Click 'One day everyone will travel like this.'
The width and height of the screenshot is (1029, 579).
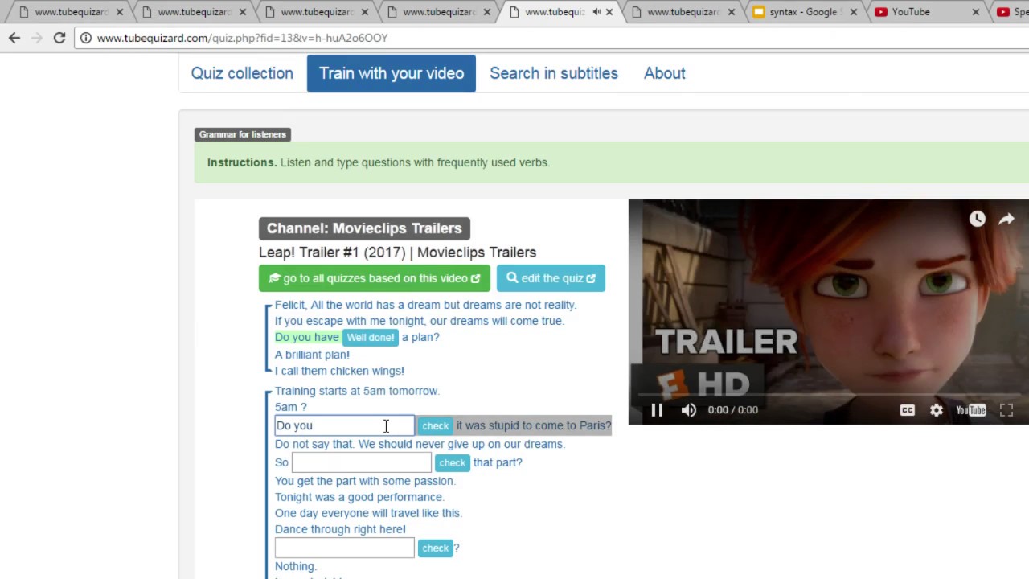[x=368, y=513]
